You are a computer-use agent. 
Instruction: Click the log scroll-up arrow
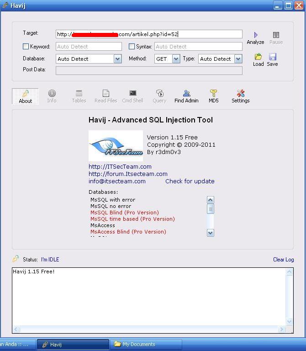(289, 272)
